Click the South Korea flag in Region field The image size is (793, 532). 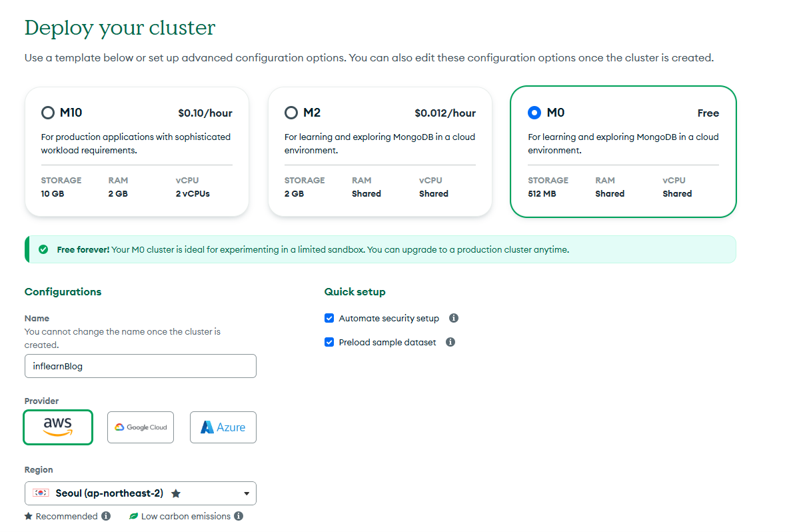coord(41,493)
